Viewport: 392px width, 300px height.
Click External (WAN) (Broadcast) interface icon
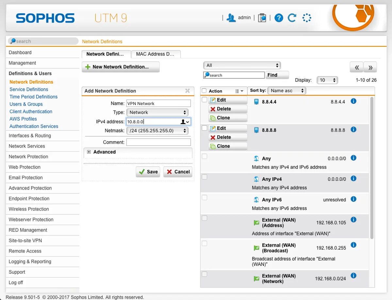tap(256, 248)
